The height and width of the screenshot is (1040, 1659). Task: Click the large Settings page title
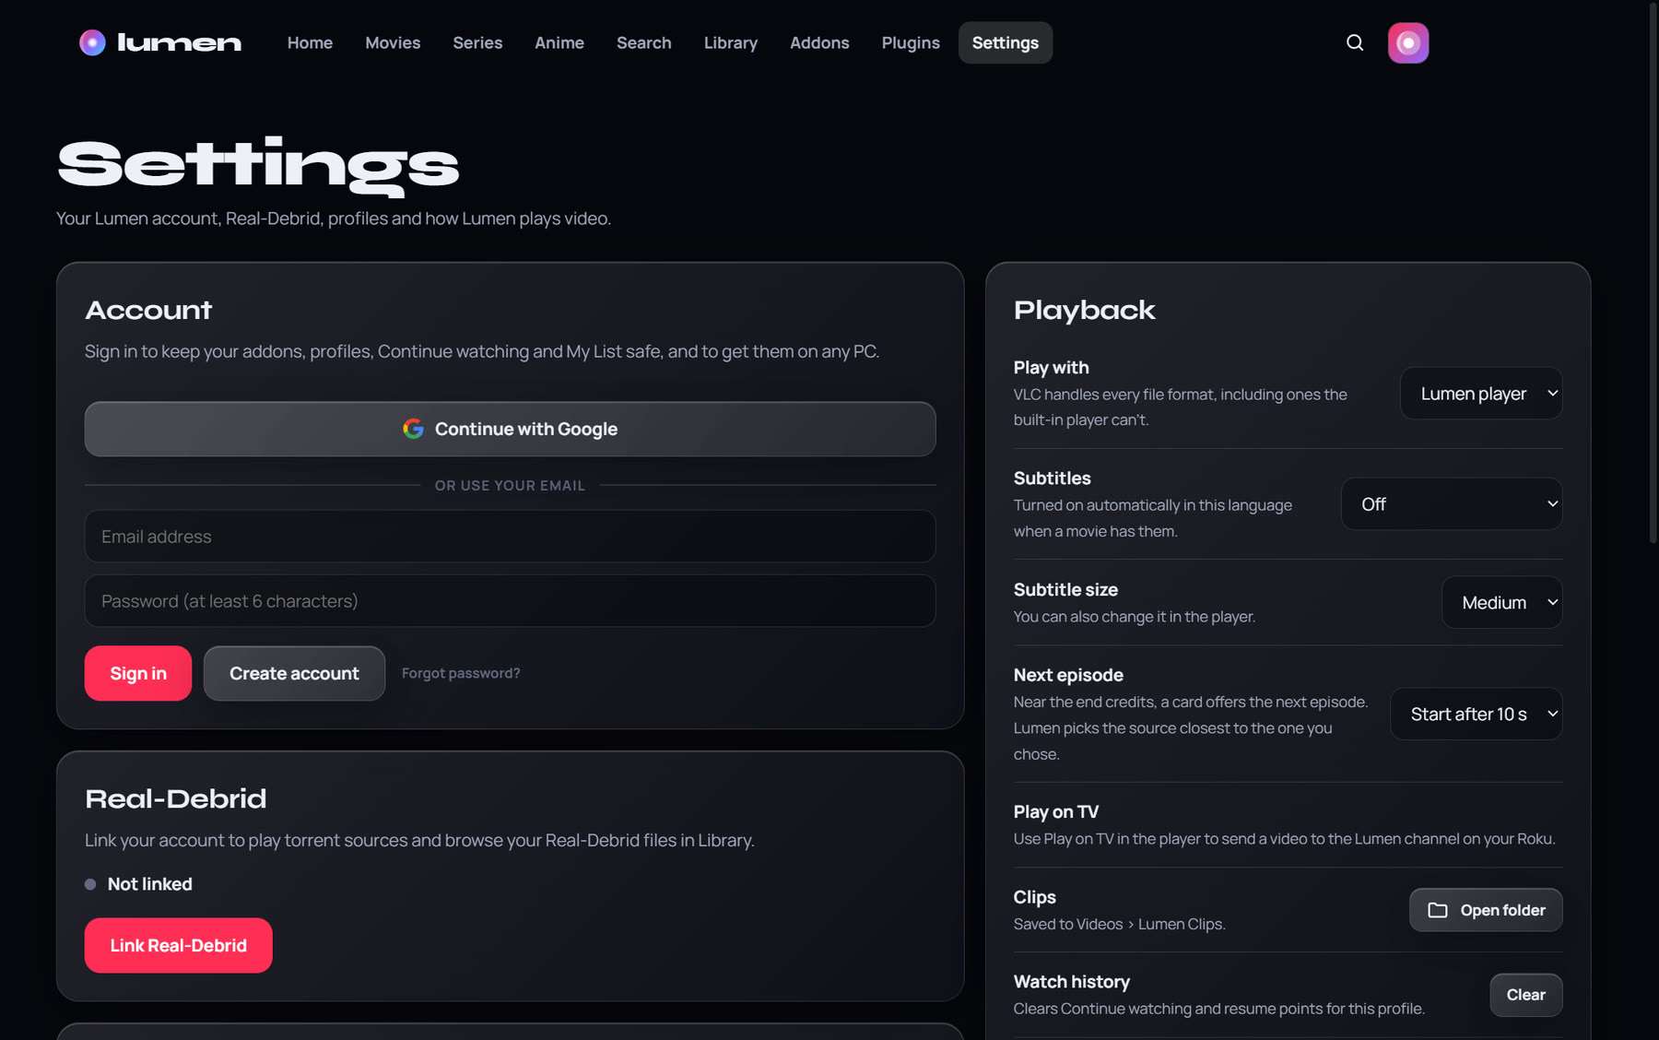pyautogui.click(x=258, y=166)
